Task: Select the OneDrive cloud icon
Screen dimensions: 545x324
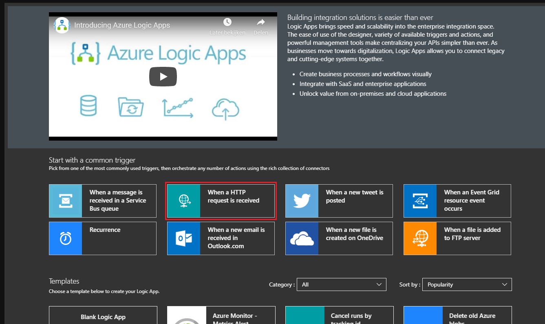Action: tap(302, 238)
